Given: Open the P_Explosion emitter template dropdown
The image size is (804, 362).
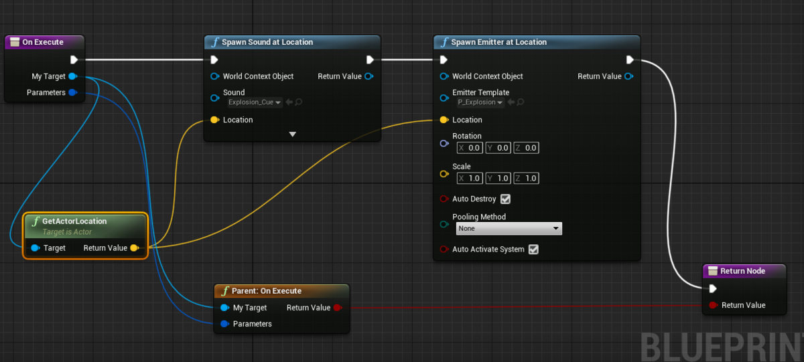Looking at the screenshot, I should 480,102.
